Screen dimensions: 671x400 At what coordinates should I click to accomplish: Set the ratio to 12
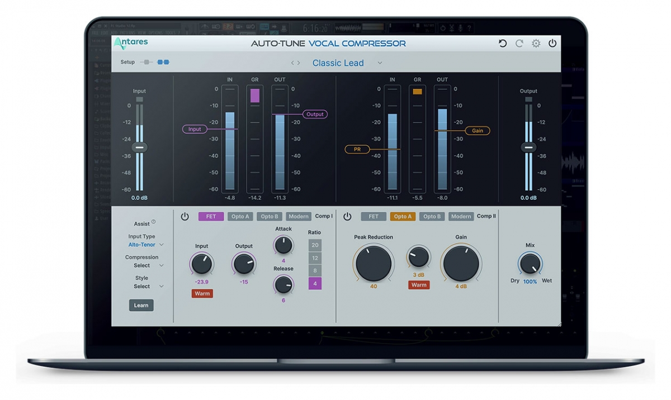click(x=315, y=258)
